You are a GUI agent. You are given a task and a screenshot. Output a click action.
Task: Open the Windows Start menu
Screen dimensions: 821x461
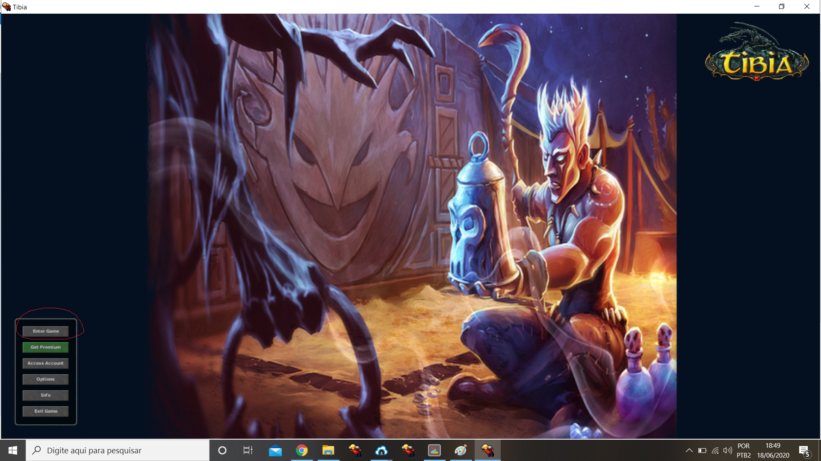coord(13,450)
